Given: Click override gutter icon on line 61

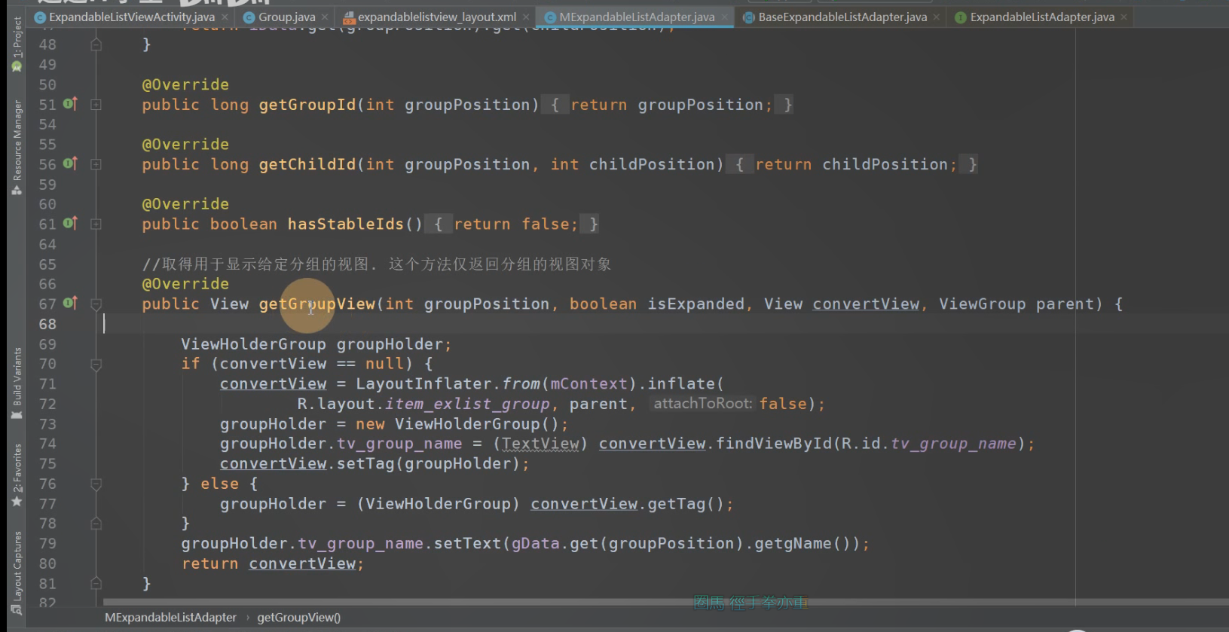Looking at the screenshot, I should pos(70,223).
